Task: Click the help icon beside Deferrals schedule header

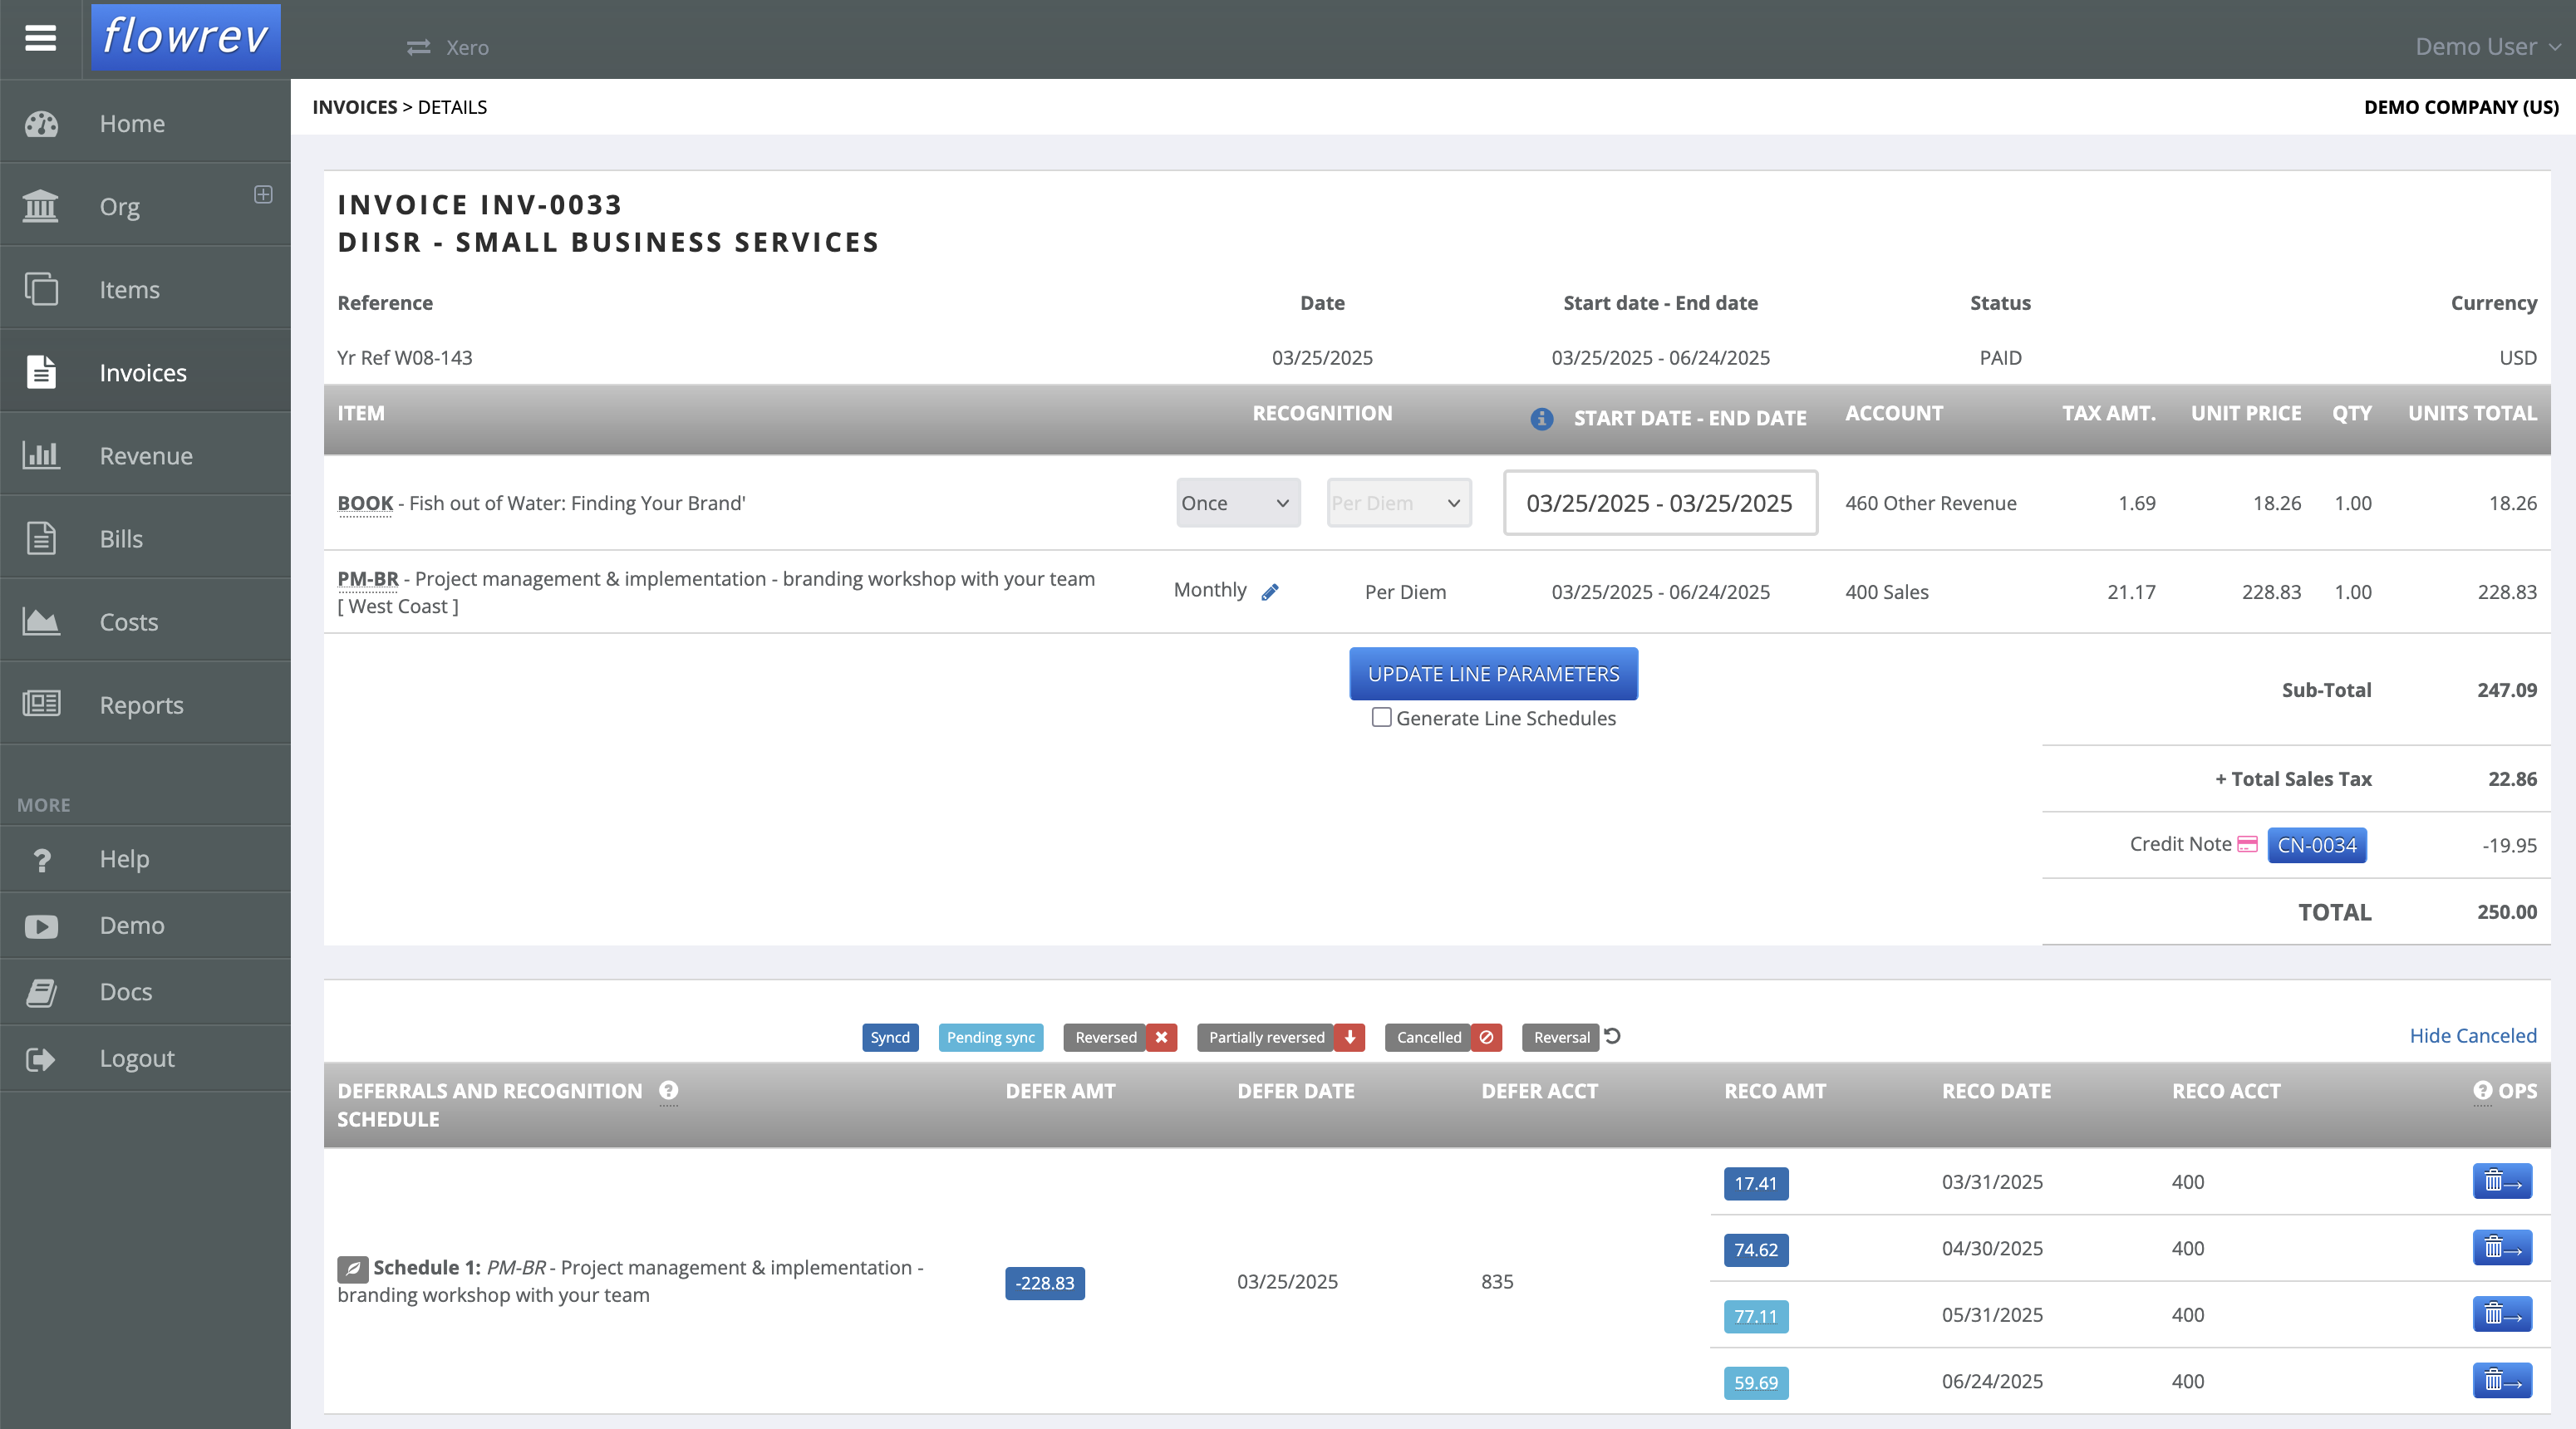Action: [668, 1091]
